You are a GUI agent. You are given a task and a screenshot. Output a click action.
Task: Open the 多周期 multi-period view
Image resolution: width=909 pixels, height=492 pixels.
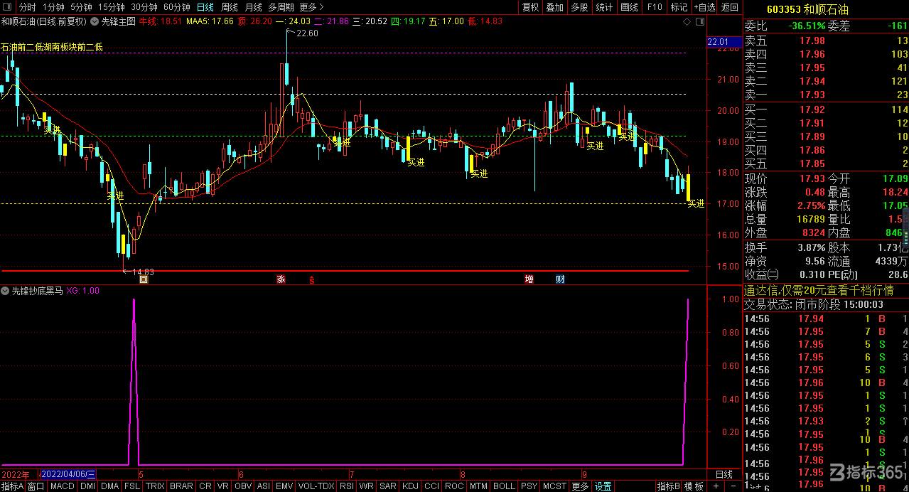(281, 7)
